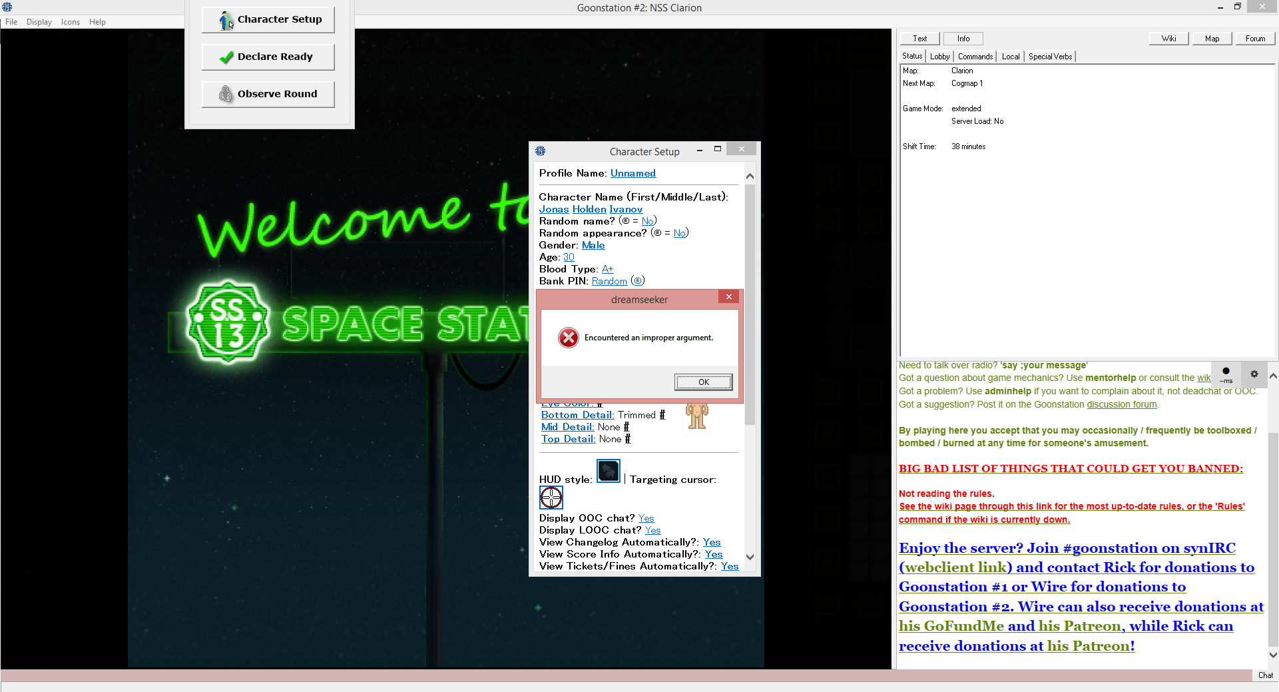Open Blood Type A+ selection
Image resolution: width=1279 pixels, height=692 pixels.
(x=607, y=269)
